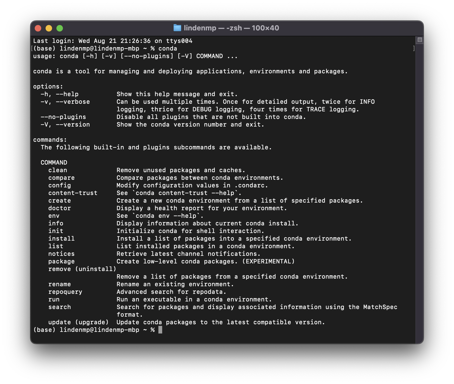
Task: Click the "update (upgrade)" command entry
Action: [78, 322]
